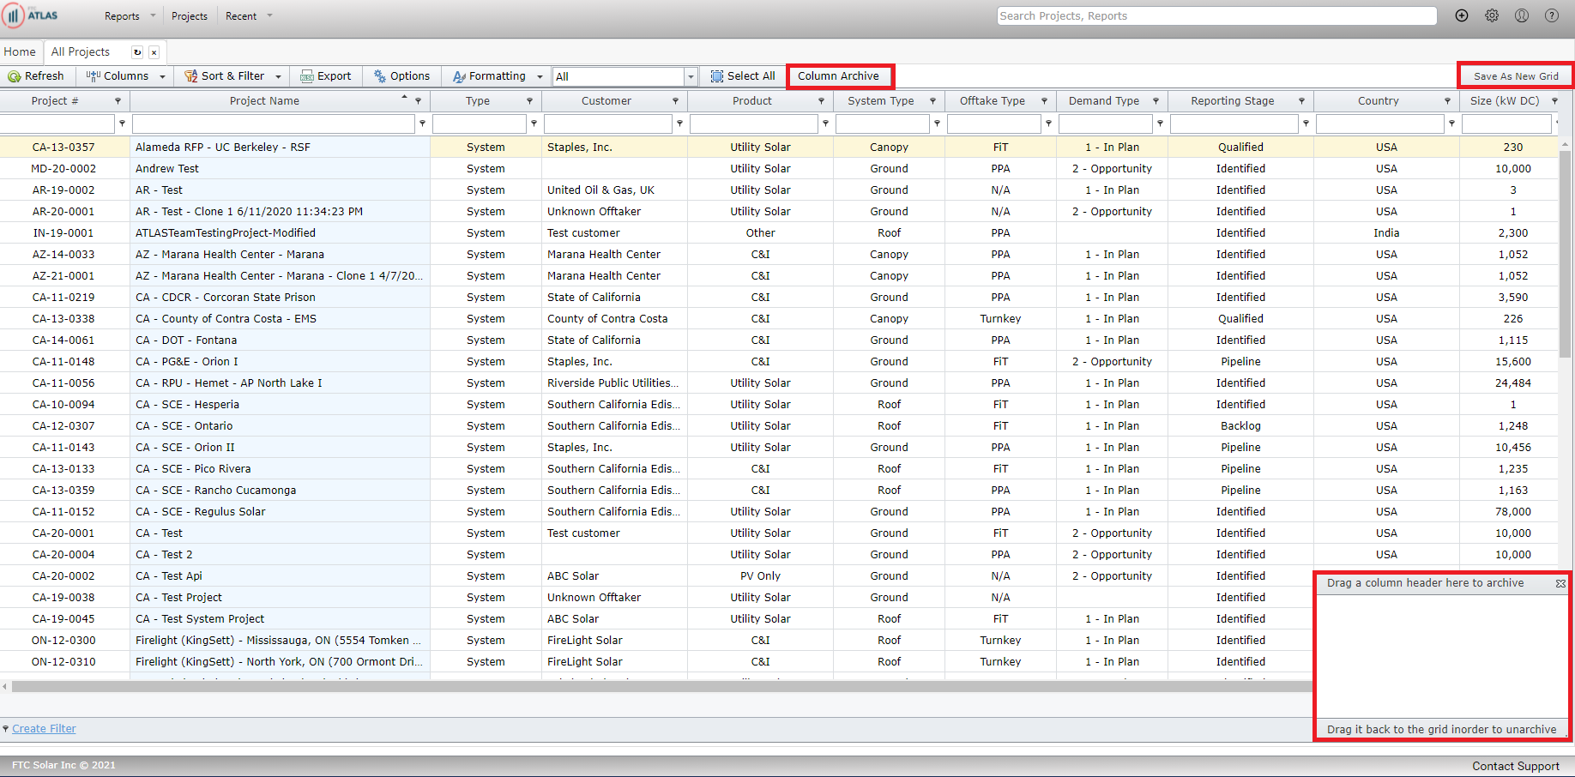Click the Export toolbar button

coord(326,76)
